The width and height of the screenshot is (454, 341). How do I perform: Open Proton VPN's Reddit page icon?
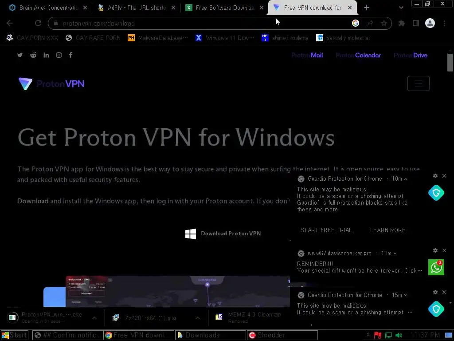tap(33, 55)
